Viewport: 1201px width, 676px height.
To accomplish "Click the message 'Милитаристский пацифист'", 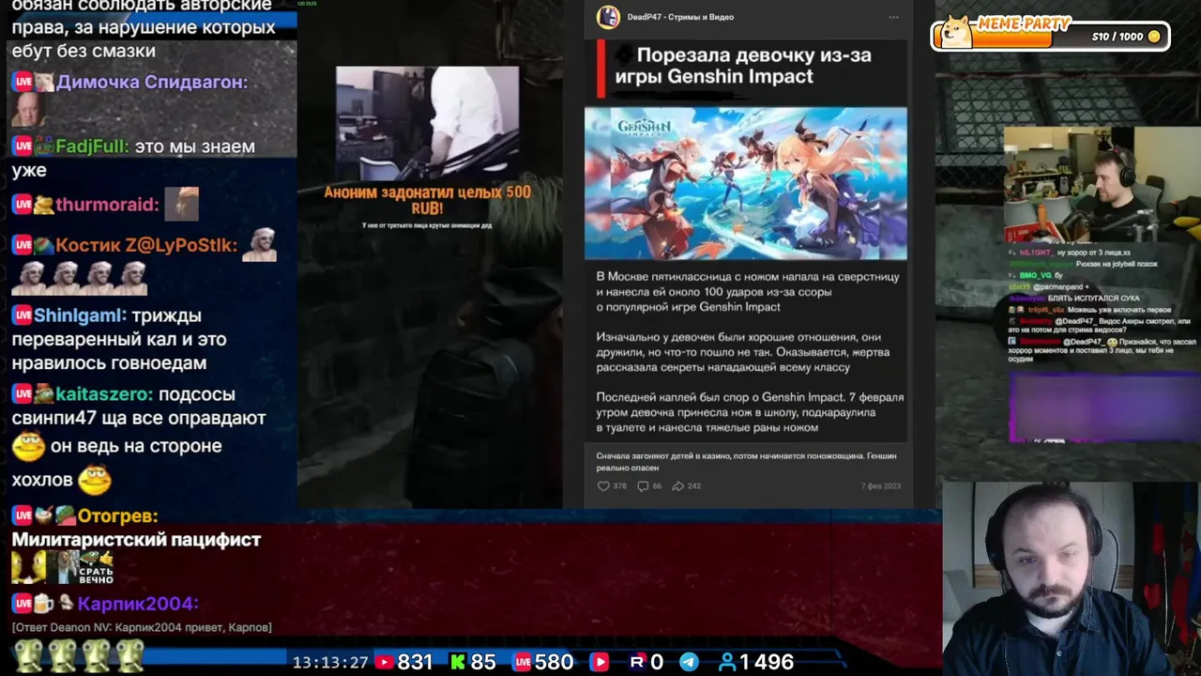I will click(137, 540).
